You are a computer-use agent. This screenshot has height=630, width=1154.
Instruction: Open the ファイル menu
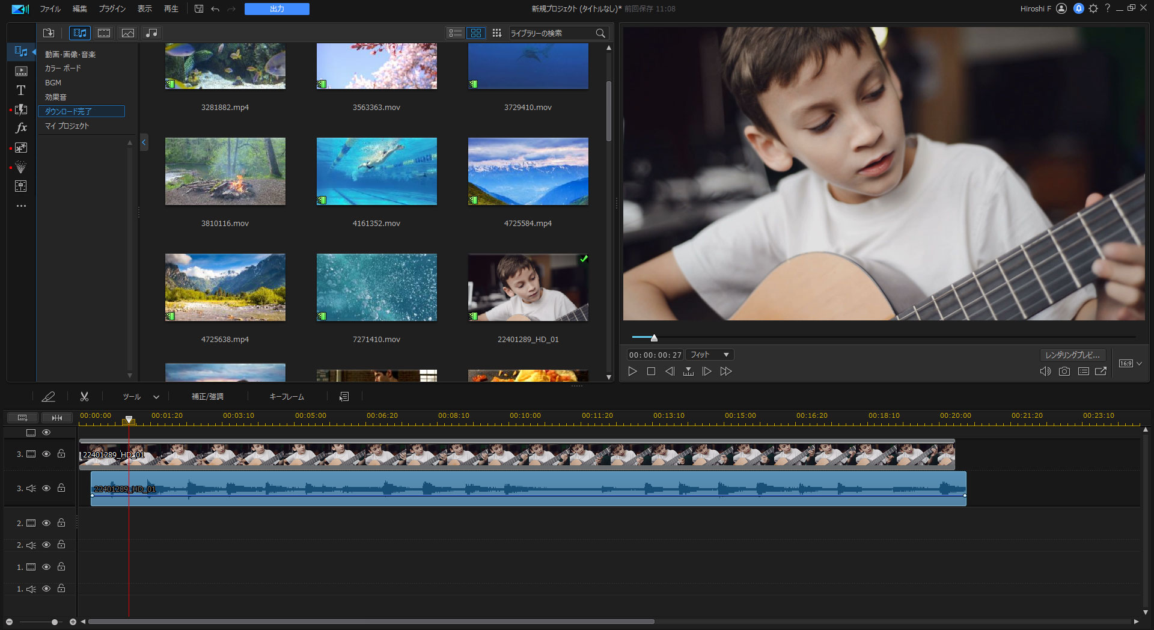(x=50, y=9)
